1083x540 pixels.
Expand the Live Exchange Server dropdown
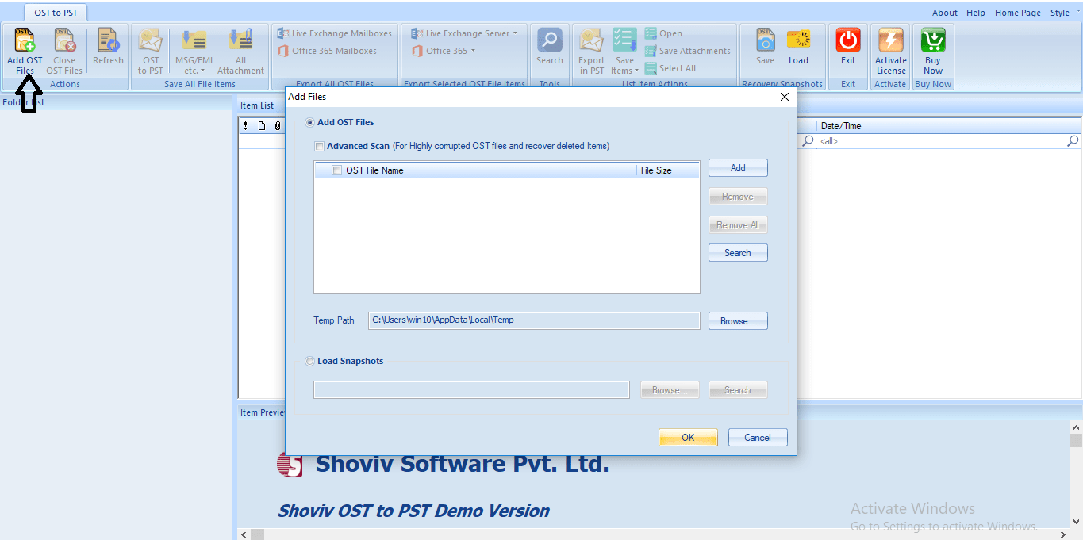pos(515,33)
